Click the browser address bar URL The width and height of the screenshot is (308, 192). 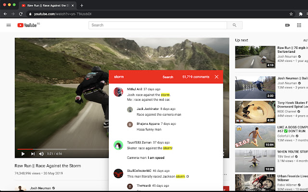tap(63, 14)
